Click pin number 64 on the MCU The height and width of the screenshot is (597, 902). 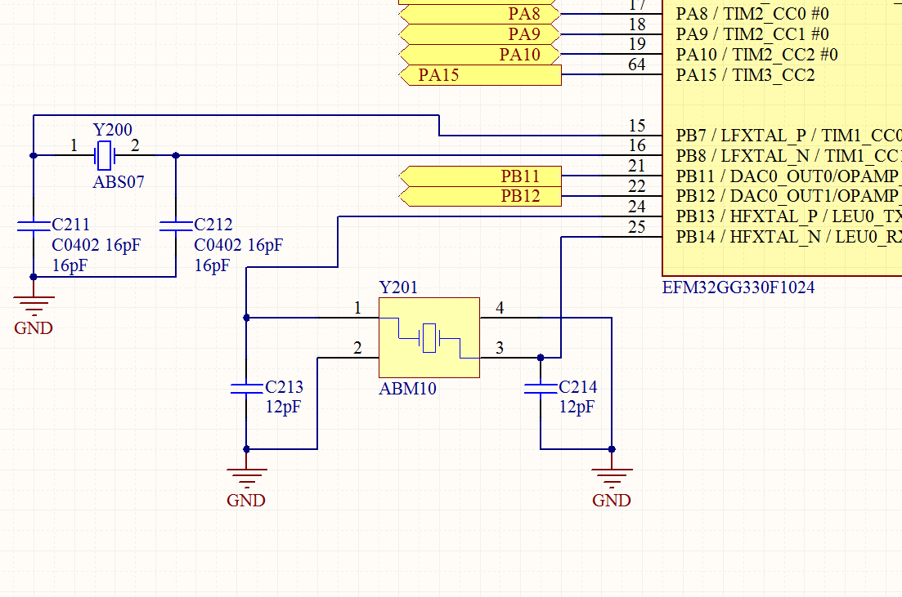point(637,65)
